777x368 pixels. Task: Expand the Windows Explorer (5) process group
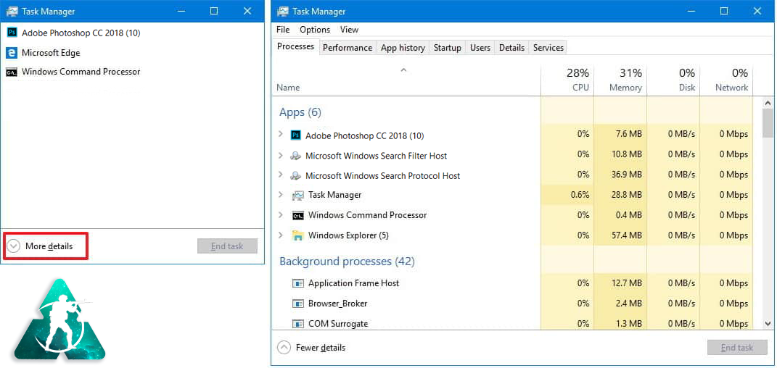(281, 235)
